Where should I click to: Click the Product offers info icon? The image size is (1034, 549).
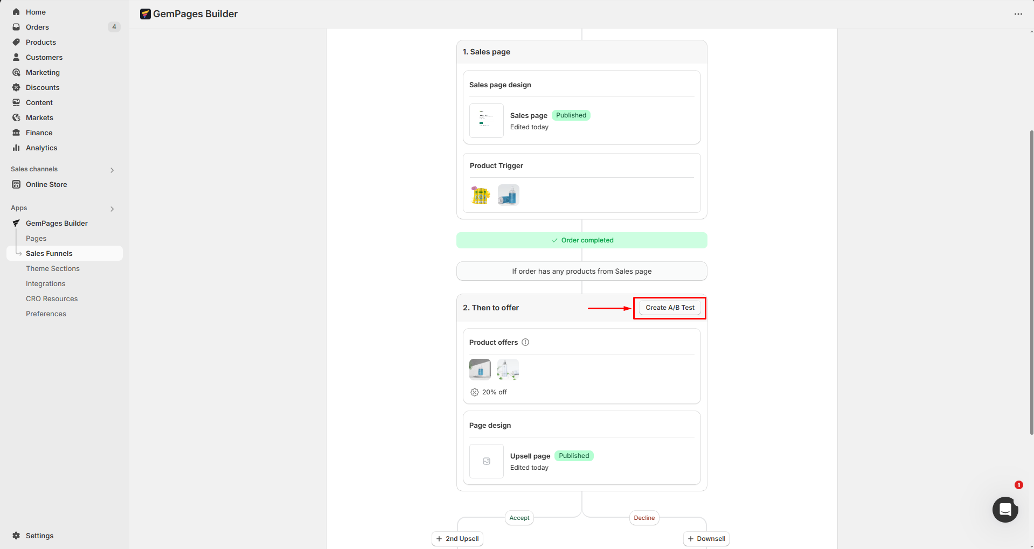(x=525, y=342)
